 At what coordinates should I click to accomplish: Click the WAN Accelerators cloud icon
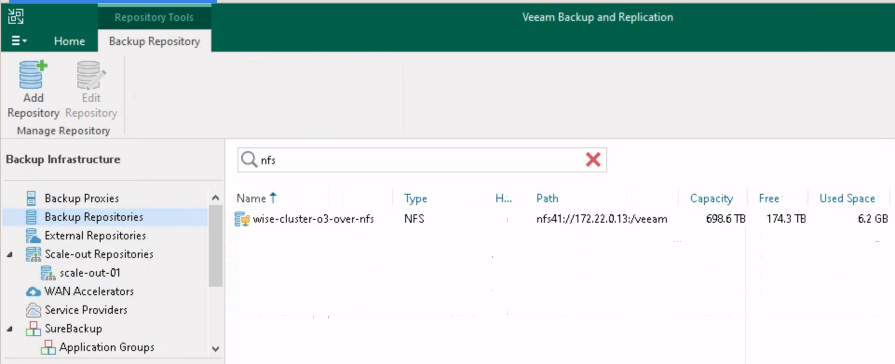click(x=33, y=291)
